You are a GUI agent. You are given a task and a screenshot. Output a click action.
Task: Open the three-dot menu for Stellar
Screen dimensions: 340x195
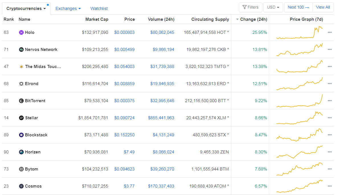click(x=329, y=118)
